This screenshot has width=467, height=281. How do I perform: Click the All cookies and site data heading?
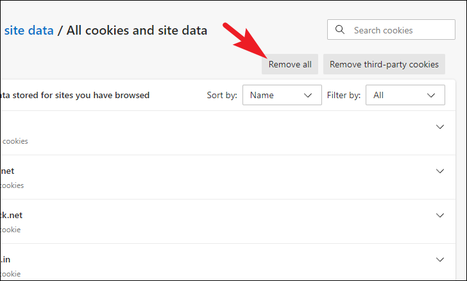(x=137, y=30)
